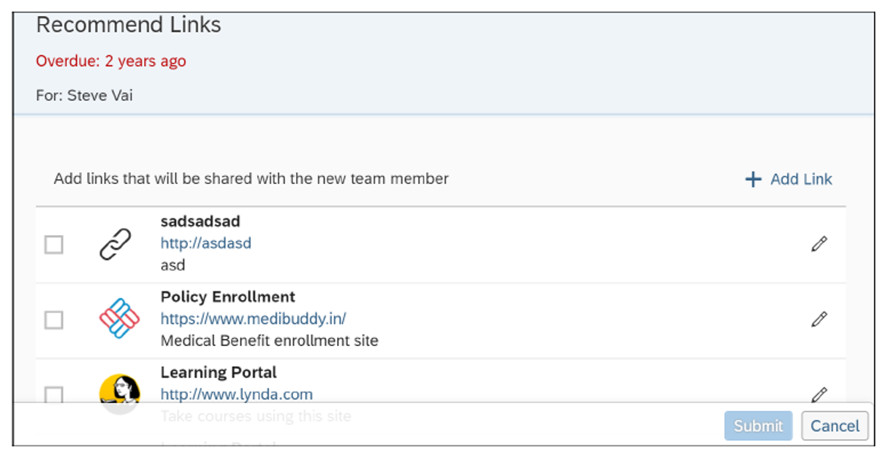Click the Lynda avatar icon on Learning Portal row
Screen dimensions: 888x460
pos(118,393)
